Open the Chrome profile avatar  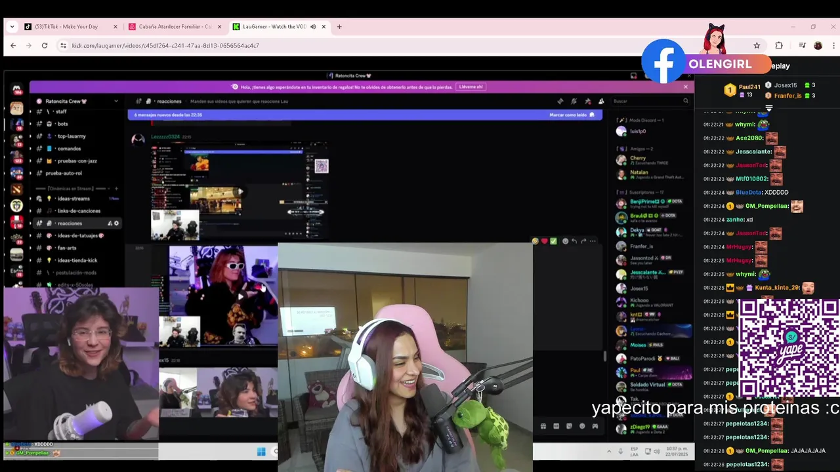tap(818, 45)
